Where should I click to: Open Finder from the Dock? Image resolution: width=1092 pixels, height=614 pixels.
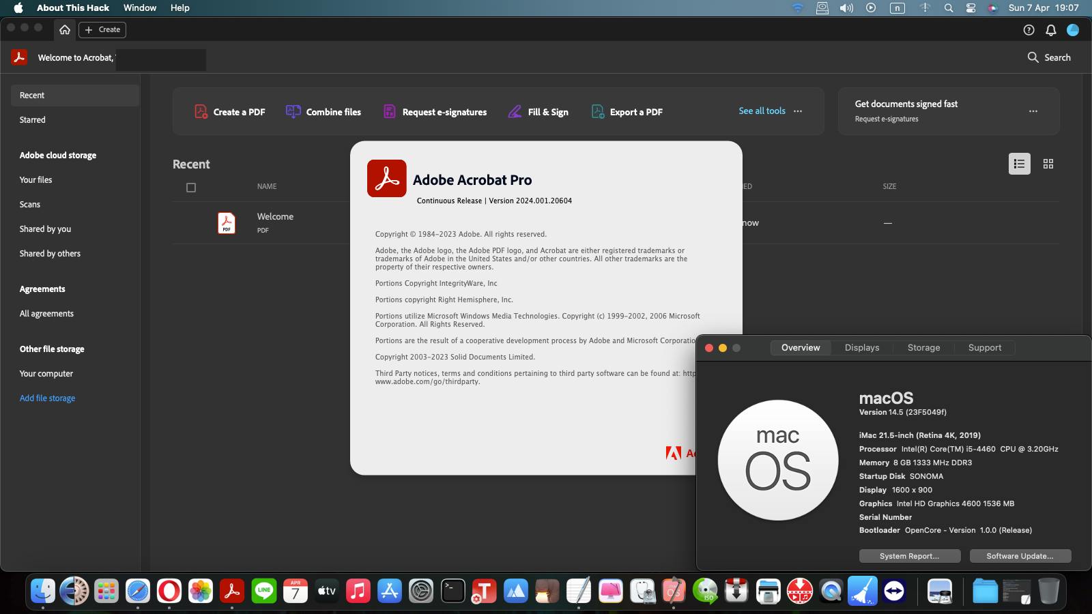[x=42, y=591]
